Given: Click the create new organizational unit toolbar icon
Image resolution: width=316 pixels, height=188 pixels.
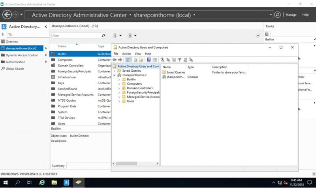Looking at the screenshot, I should coord(174,60).
